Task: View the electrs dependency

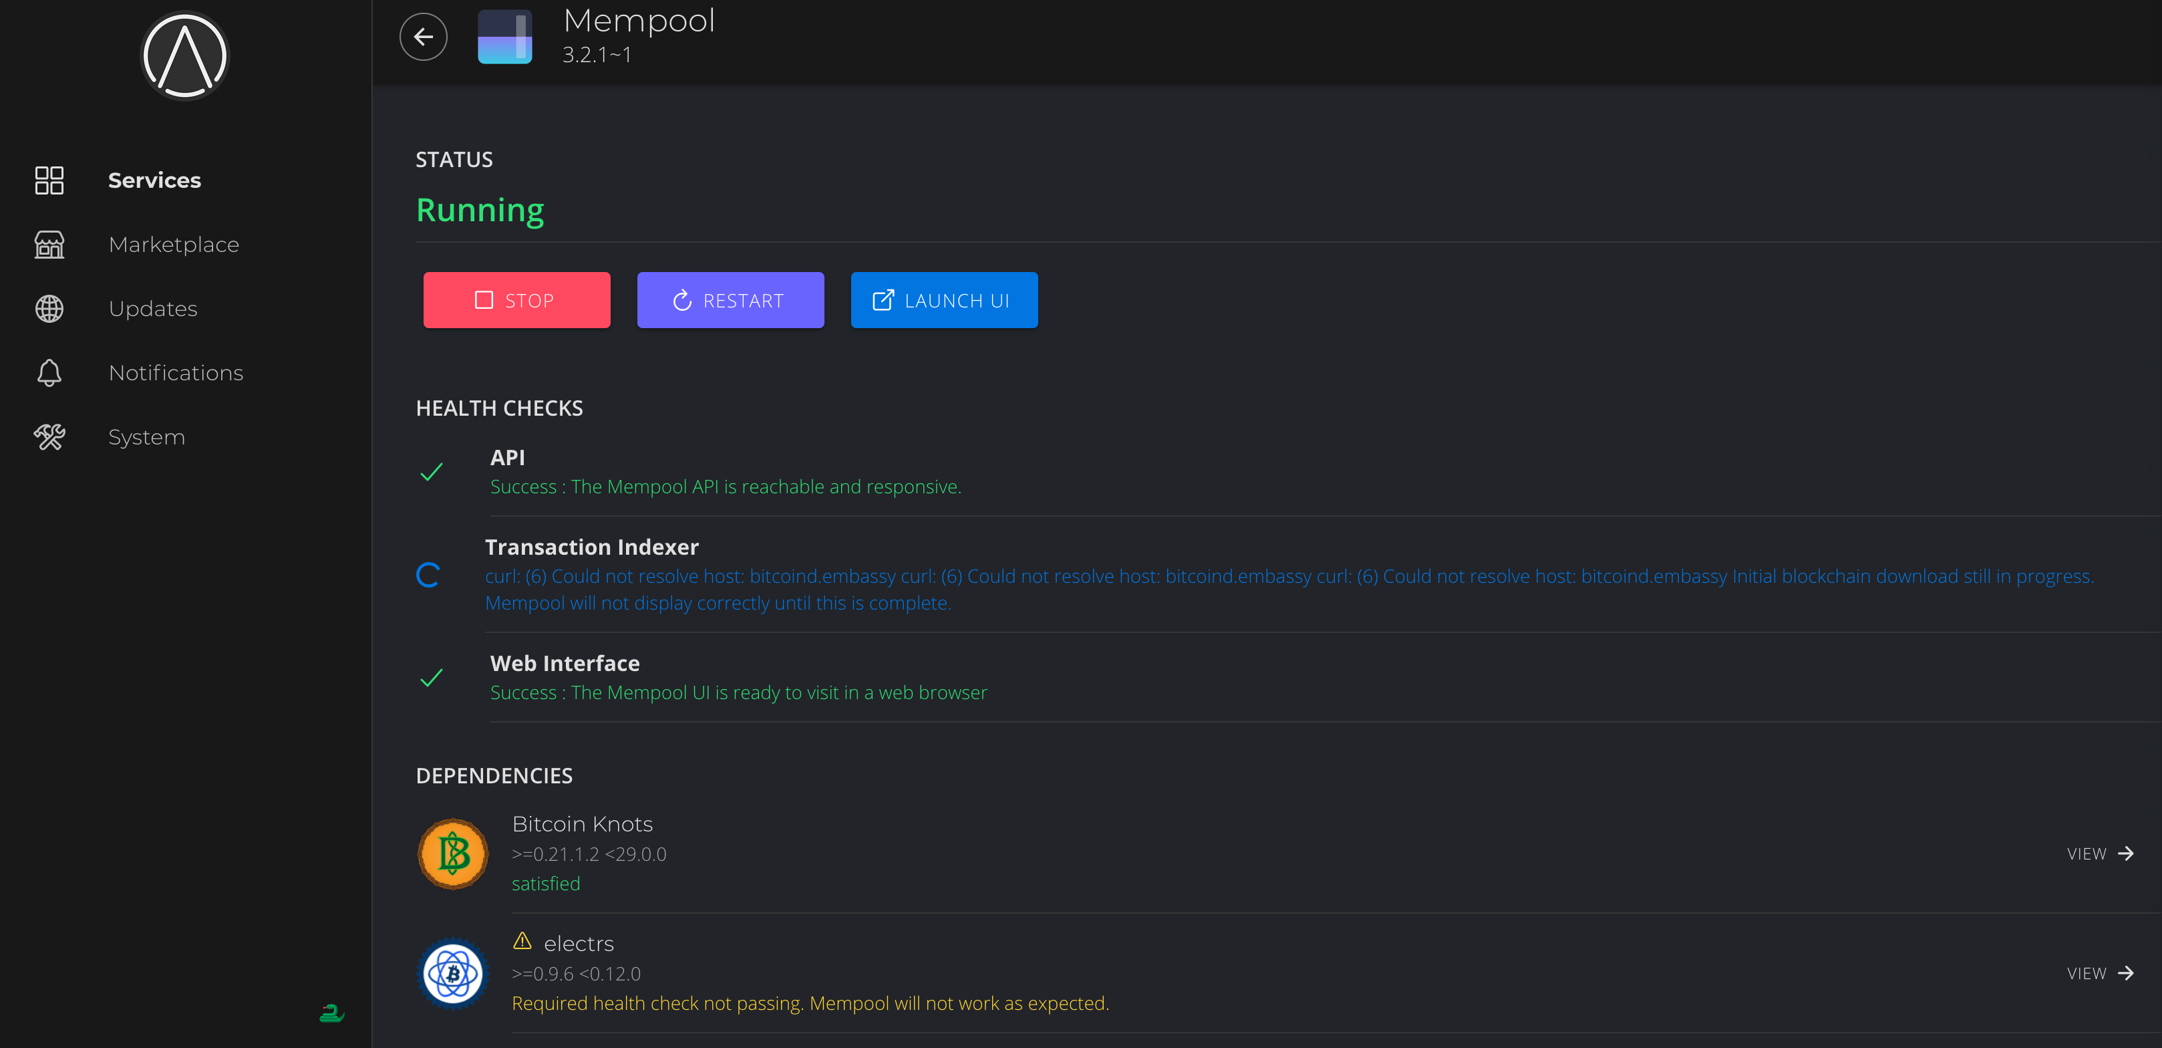Action: (x=2100, y=973)
